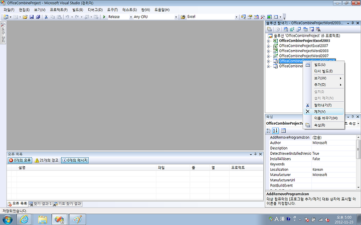361x225 pixels.
Task: Choose 속성(R) in context menu
Action: (323, 125)
